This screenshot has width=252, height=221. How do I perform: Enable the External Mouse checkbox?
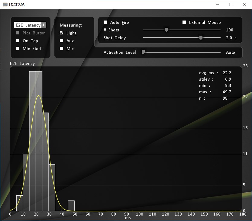184,22
